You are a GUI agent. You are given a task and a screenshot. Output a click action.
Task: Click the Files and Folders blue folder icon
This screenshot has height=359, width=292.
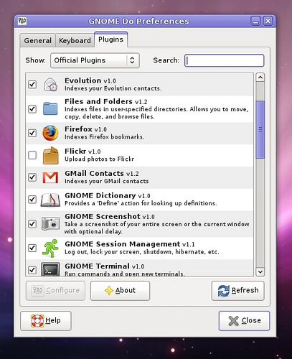coord(50,108)
